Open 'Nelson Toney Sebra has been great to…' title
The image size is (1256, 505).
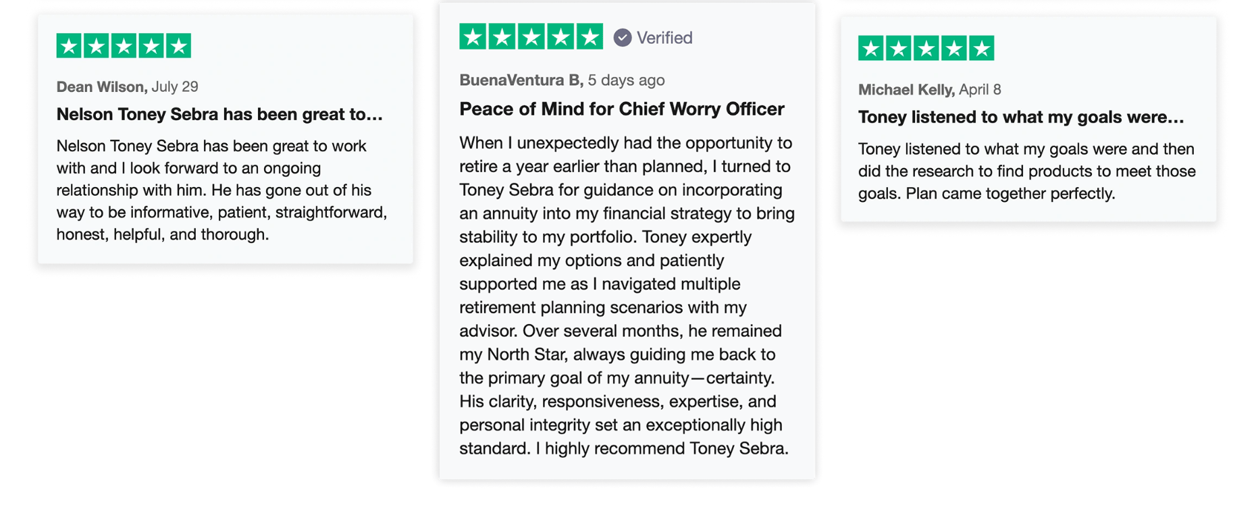coord(219,114)
